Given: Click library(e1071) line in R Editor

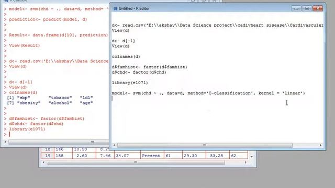Looking at the screenshot, I should pyautogui.click(x=130, y=83).
